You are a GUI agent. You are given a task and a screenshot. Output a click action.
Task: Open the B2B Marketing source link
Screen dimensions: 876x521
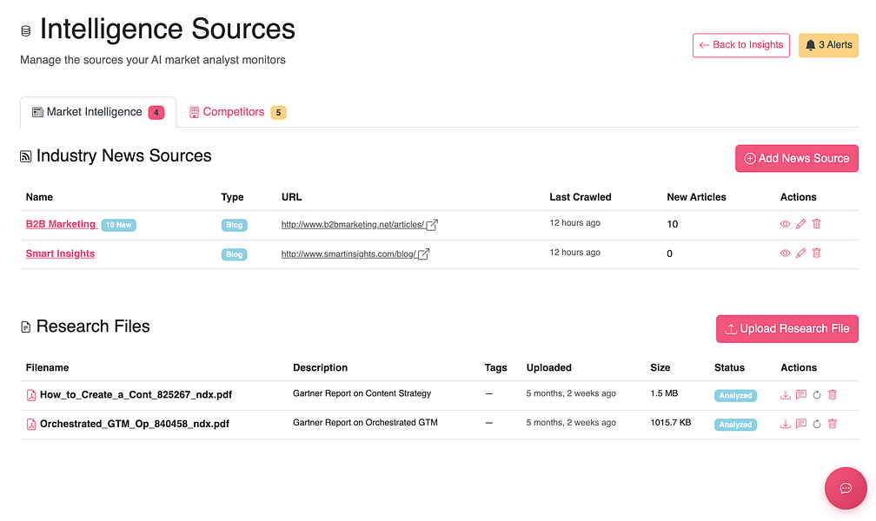click(x=61, y=224)
